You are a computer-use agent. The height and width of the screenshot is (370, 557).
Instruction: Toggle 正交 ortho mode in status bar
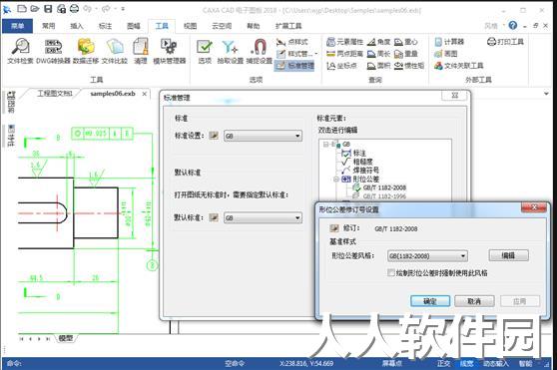443,363
